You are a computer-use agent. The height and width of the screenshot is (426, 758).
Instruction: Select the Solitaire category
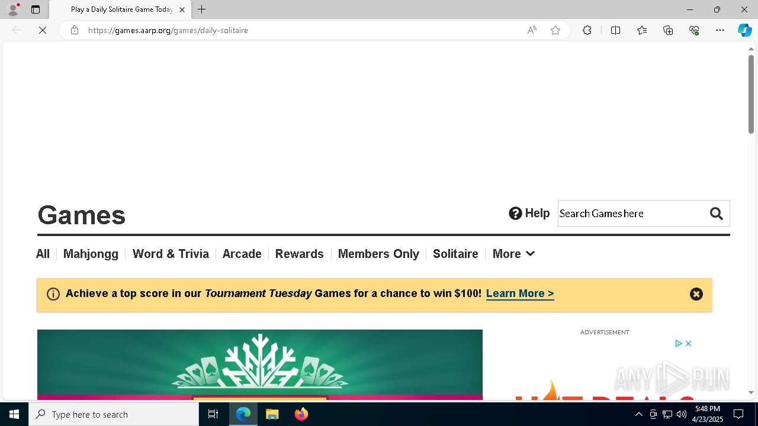(455, 254)
